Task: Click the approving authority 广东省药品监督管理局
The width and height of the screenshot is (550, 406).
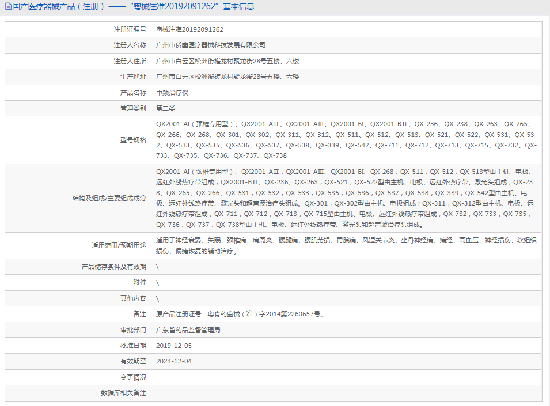Action: [188, 330]
